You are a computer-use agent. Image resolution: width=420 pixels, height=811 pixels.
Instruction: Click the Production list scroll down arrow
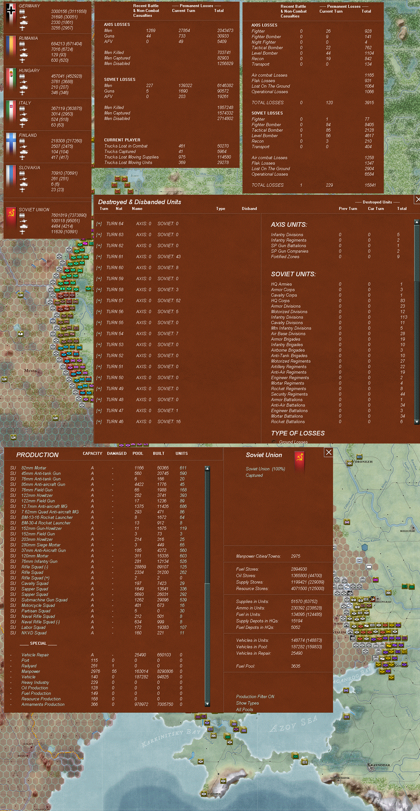[x=207, y=704]
